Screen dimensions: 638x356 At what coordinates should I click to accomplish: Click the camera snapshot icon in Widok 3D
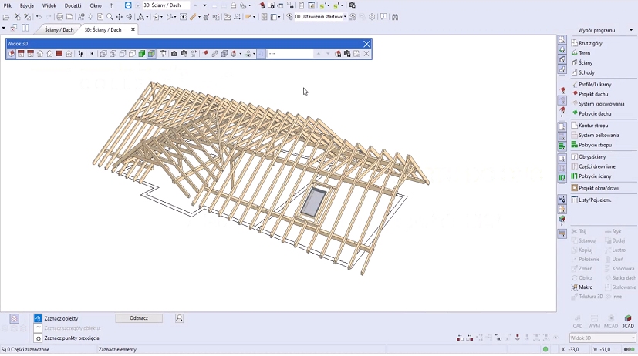click(x=174, y=54)
